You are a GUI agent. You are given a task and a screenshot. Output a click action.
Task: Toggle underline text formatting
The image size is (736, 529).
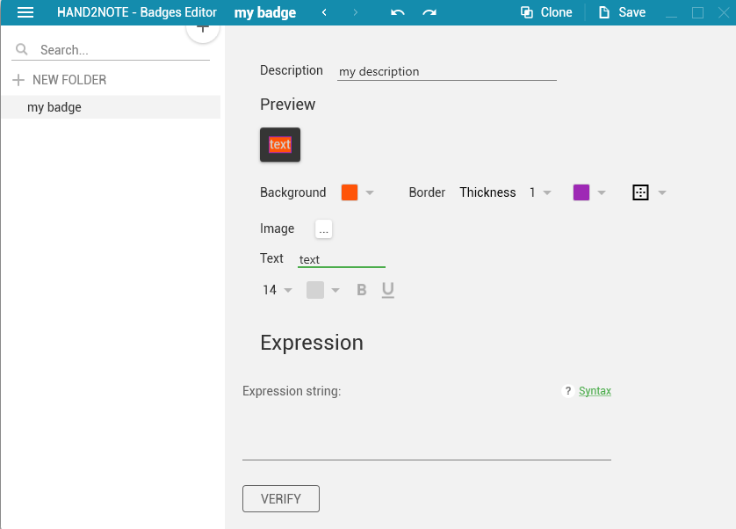[387, 290]
